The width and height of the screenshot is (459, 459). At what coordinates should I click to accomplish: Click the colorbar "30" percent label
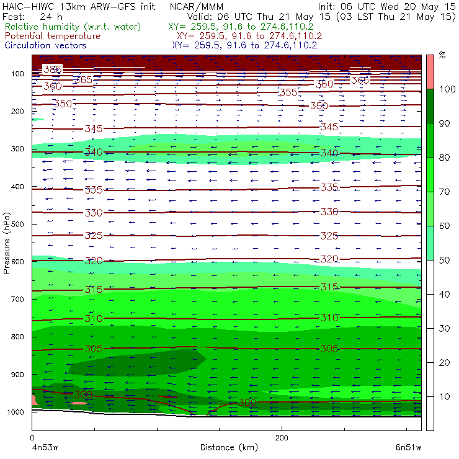point(444,329)
